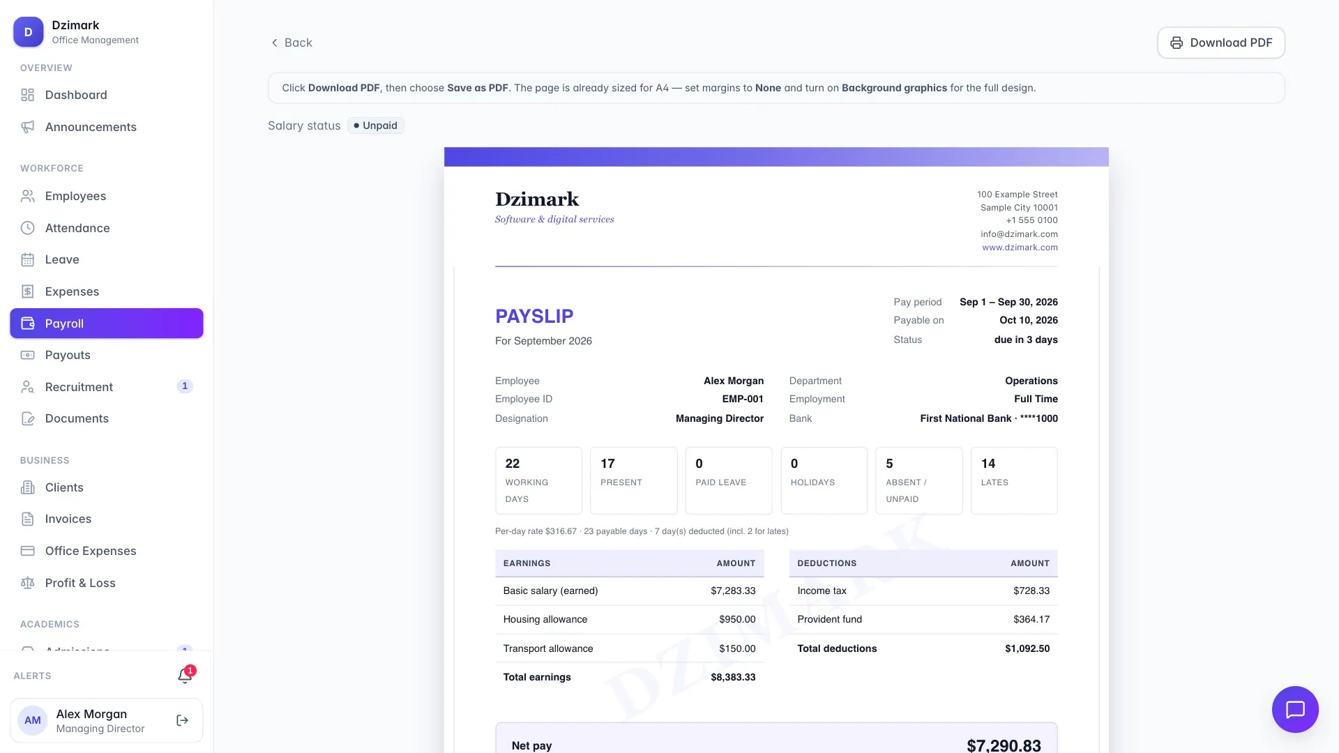Click the Clients building icon
The height and width of the screenshot is (753, 1339).
coord(28,487)
